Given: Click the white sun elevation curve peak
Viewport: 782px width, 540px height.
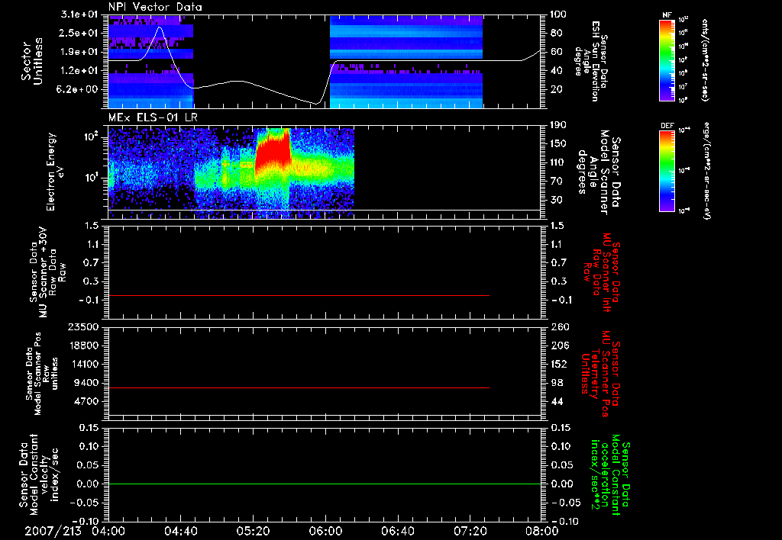Looking at the screenshot, I should point(160,28).
